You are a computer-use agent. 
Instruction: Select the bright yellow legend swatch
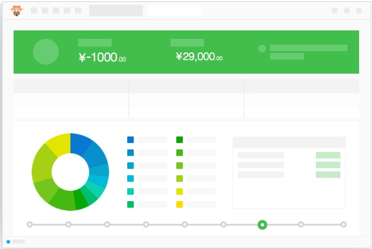point(180,191)
